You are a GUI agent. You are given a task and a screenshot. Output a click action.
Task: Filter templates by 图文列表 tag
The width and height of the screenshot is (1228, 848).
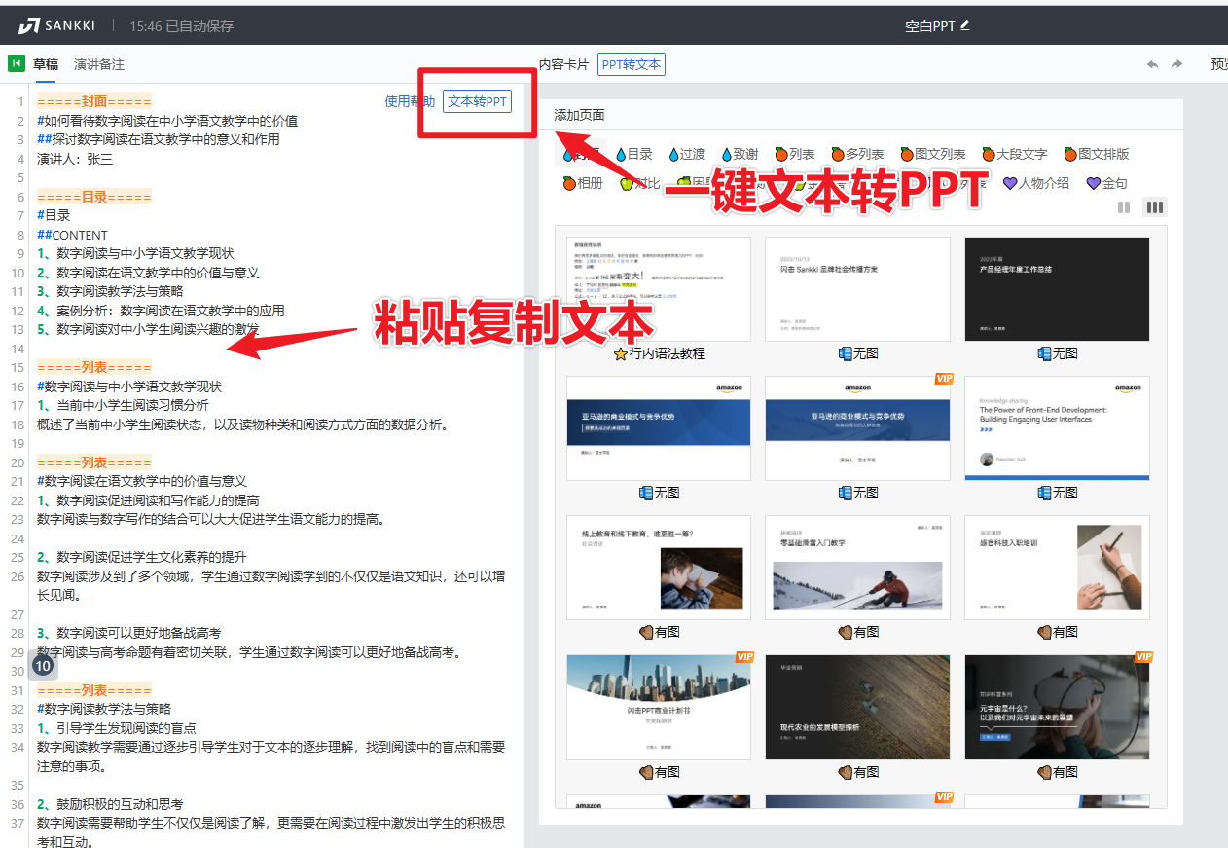pyautogui.click(x=932, y=154)
